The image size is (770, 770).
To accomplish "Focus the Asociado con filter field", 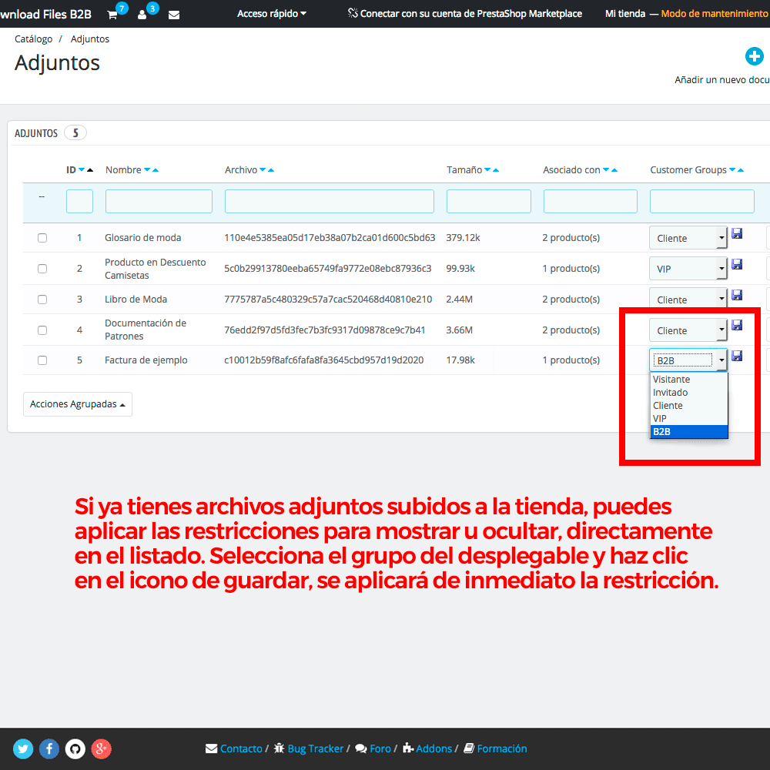I will 591,201.
